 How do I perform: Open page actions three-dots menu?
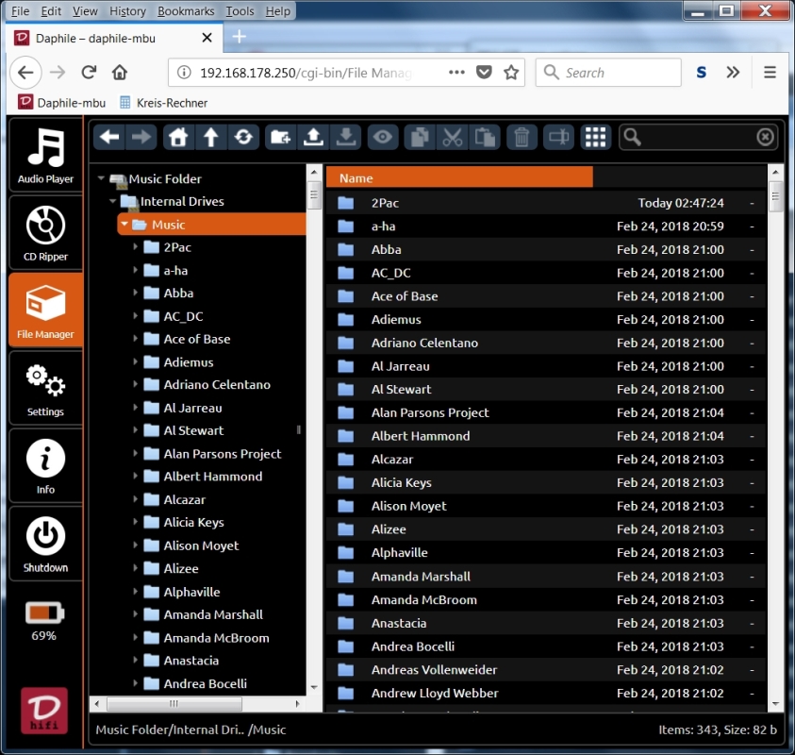tap(456, 73)
